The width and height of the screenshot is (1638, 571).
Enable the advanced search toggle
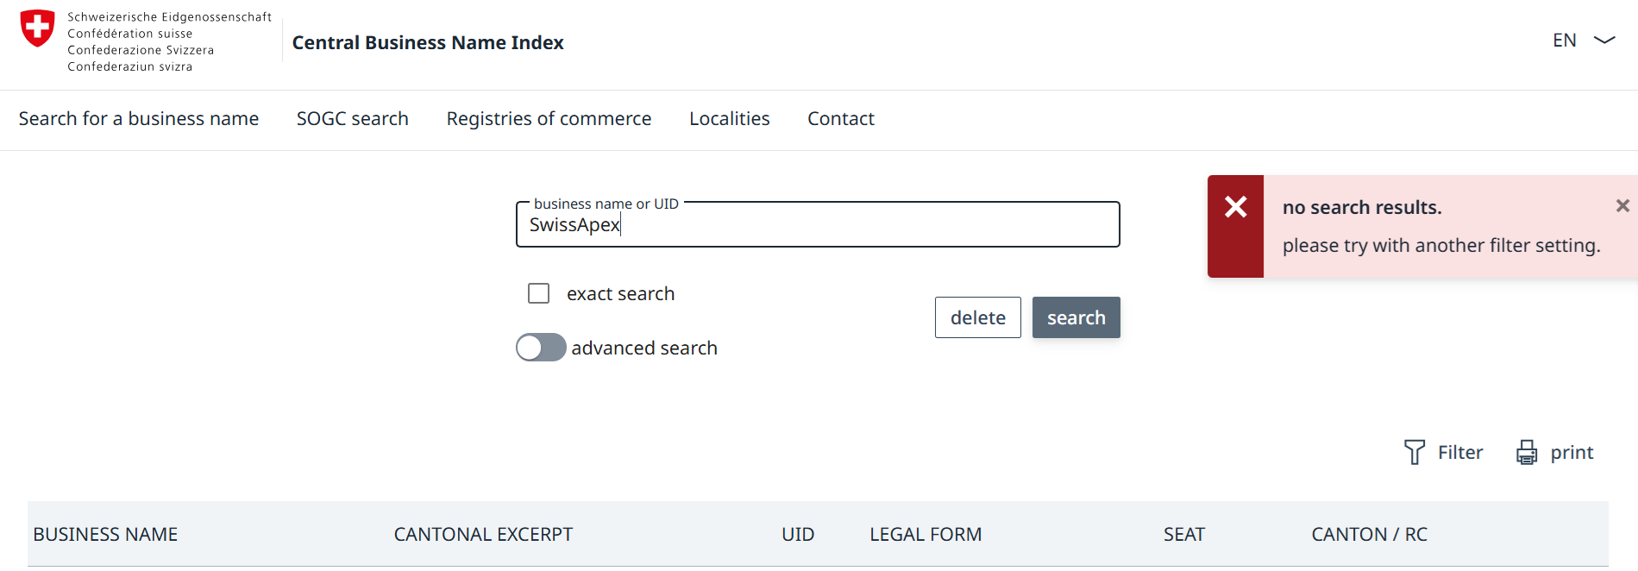click(541, 348)
